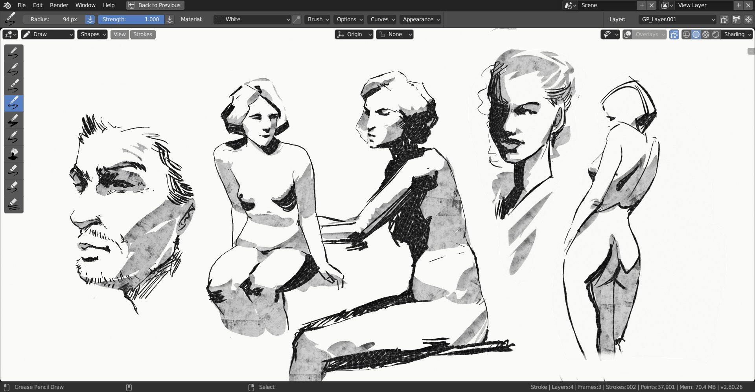Image resolution: width=755 pixels, height=392 pixels.
Task: Open the Shading options dropdown
Action: coord(737,34)
